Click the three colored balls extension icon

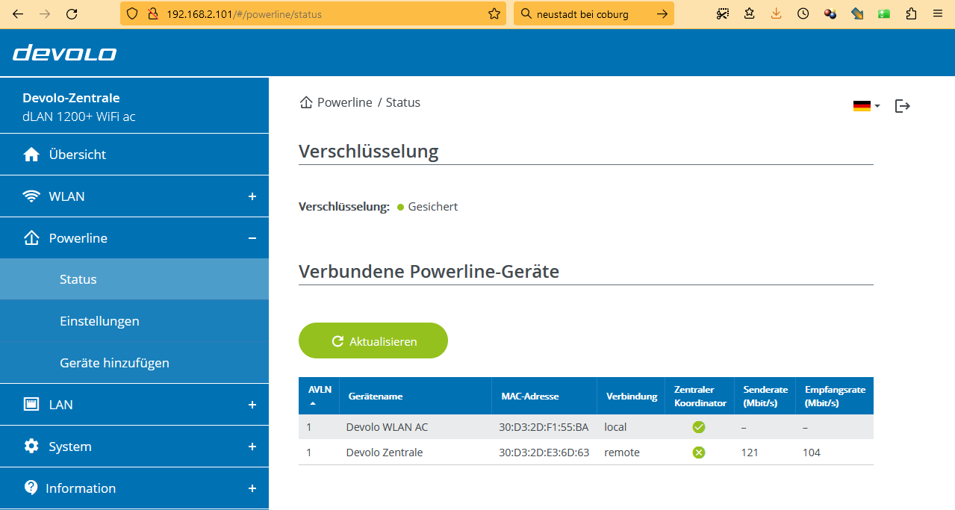[830, 13]
